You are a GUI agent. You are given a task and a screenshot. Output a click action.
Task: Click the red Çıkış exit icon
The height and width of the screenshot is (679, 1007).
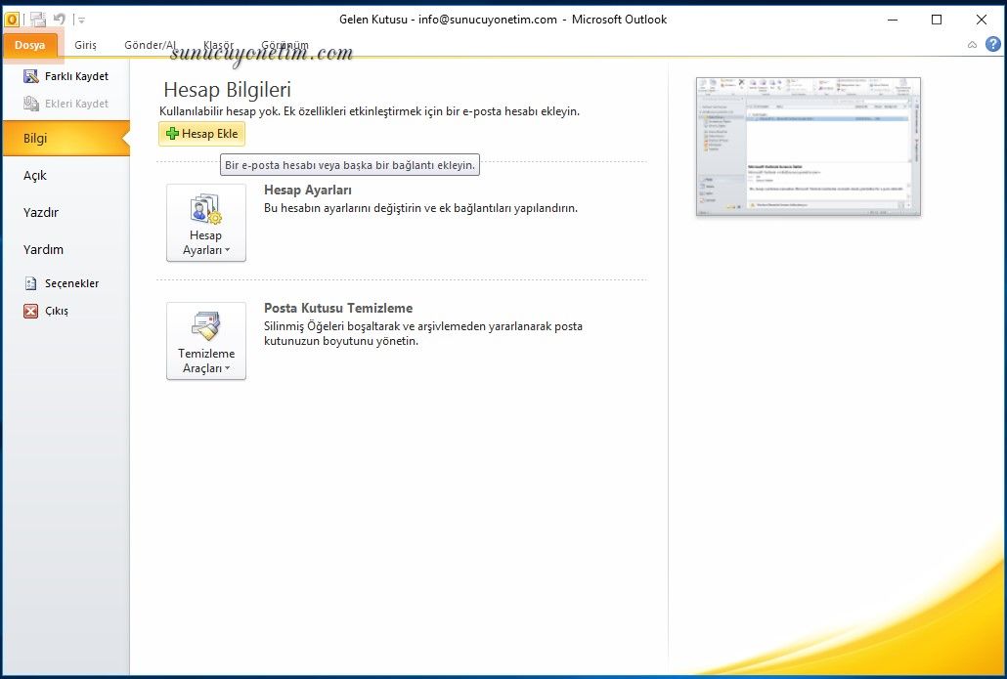coord(31,311)
